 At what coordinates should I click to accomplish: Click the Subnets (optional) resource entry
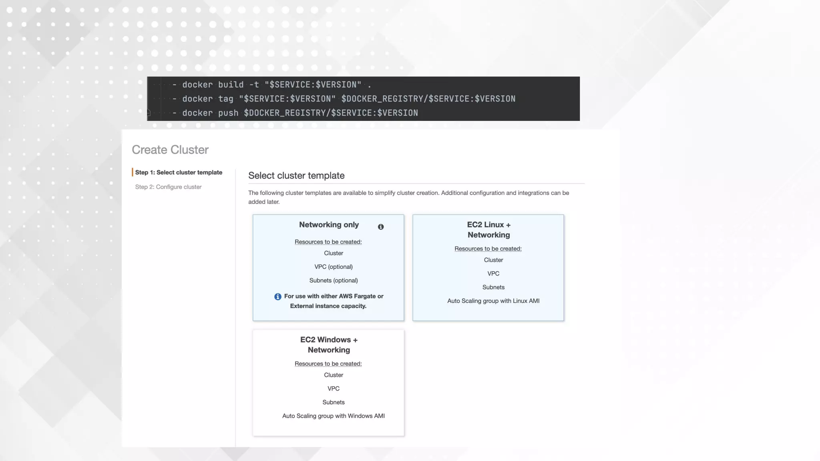tap(333, 281)
